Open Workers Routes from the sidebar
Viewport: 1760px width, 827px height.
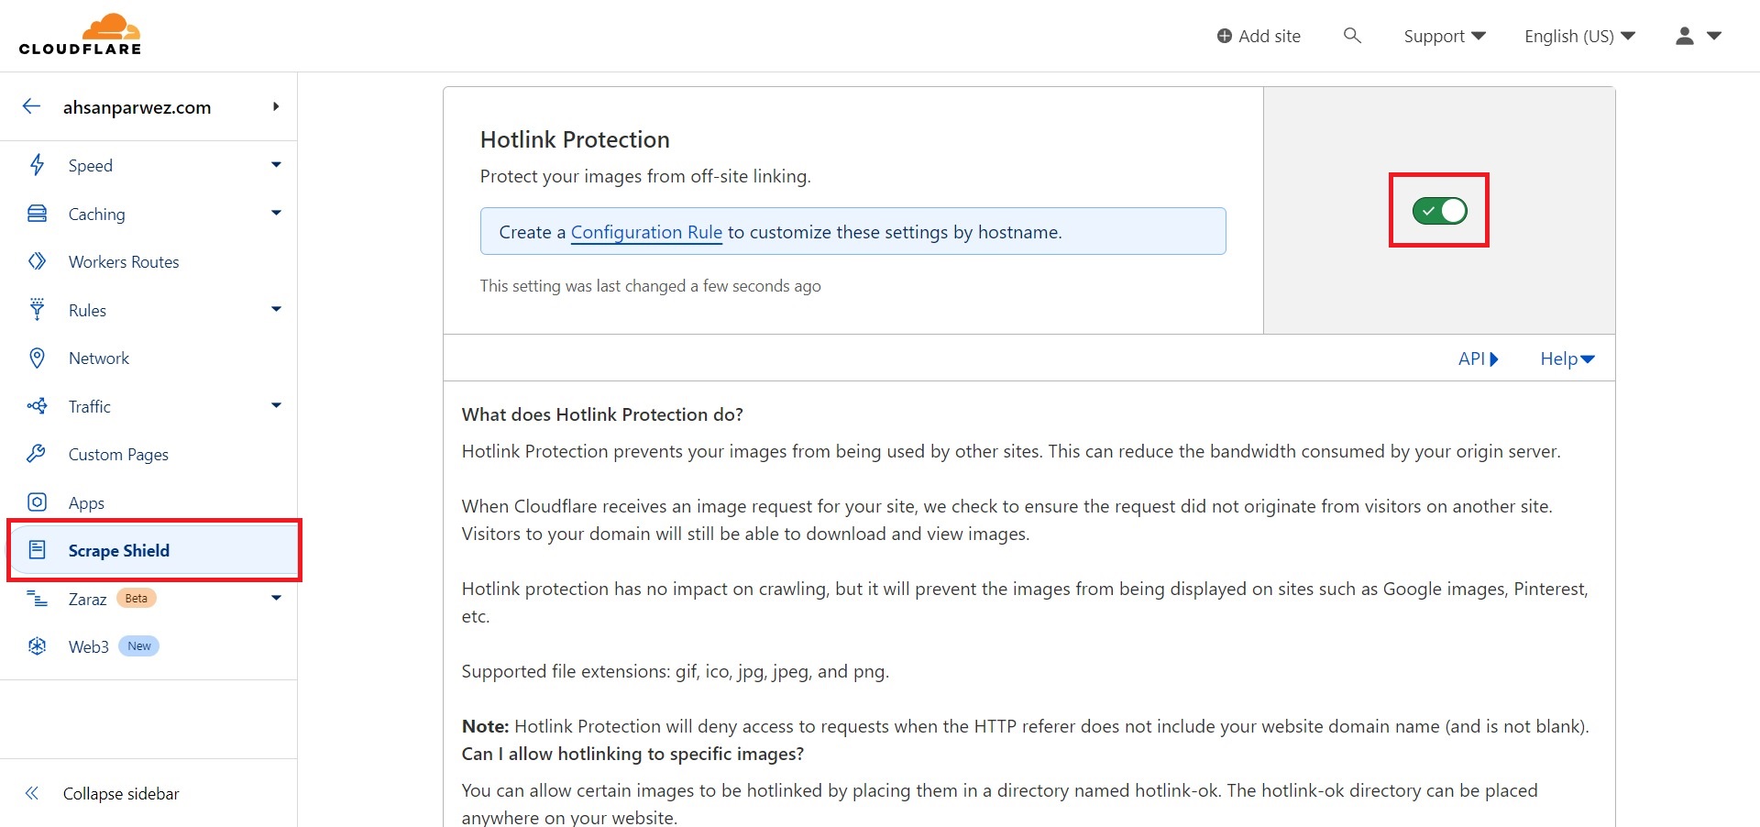coord(124,261)
